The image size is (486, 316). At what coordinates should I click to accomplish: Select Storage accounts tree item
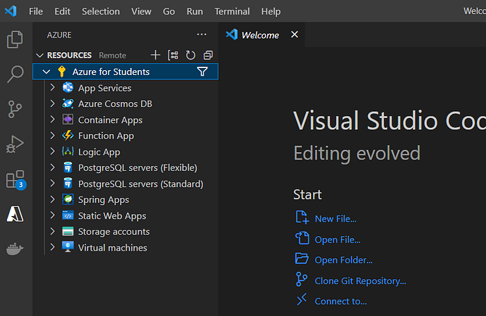click(x=114, y=232)
